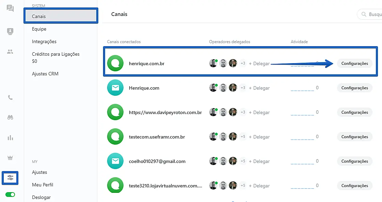
Task: Open the contacts card icon in sidebar
Action: (x=10, y=32)
